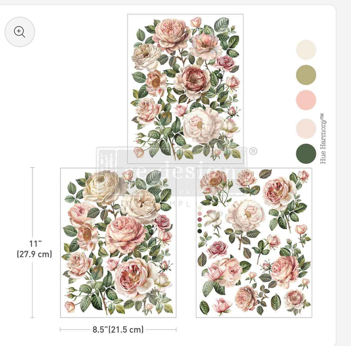The height and width of the screenshot is (346, 351).
Task: Pick the dark forest green swatch
Action: pos(306,154)
